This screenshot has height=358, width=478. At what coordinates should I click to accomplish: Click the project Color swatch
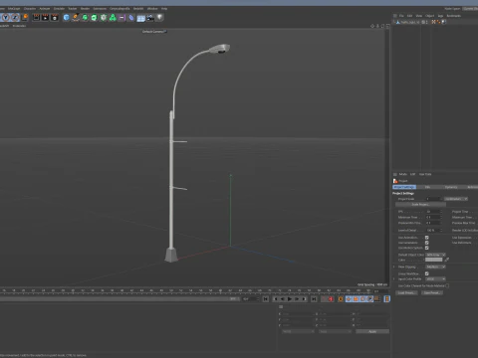coord(434,260)
